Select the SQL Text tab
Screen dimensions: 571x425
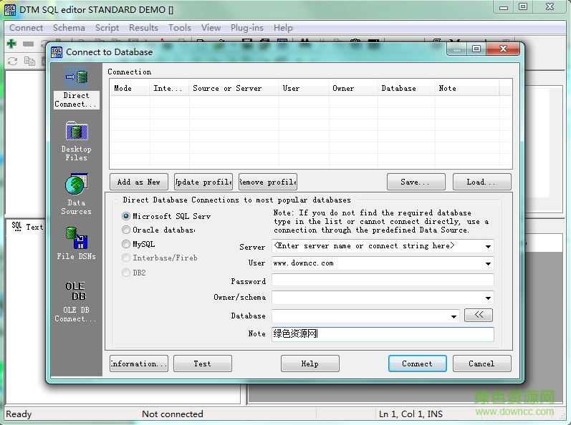27,227
